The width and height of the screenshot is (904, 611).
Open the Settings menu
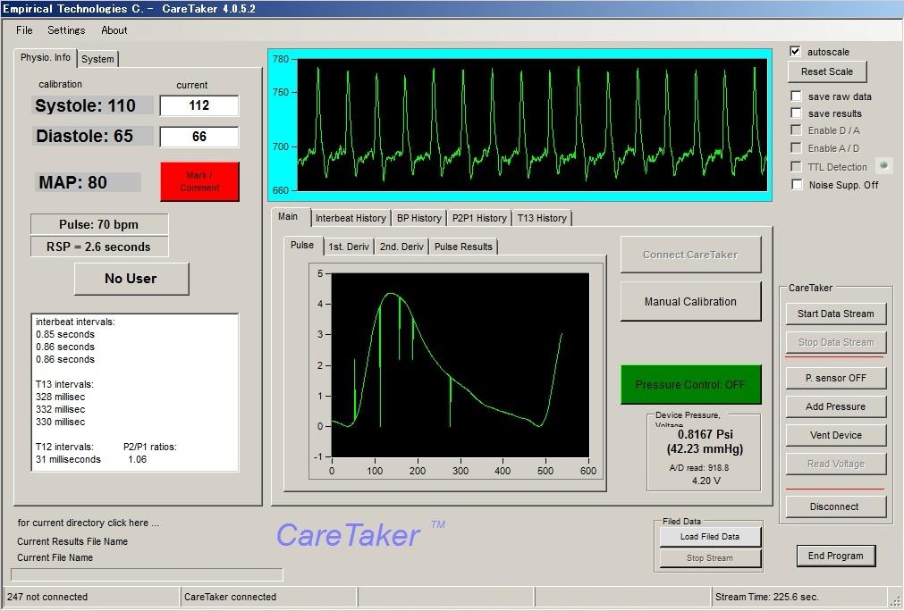(66, 30)
